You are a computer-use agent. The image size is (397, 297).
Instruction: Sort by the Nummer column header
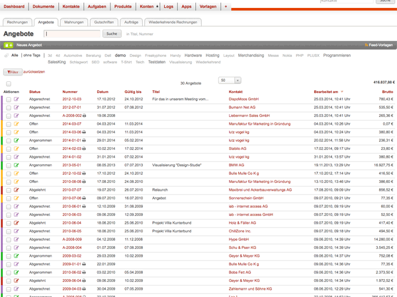[70, 92]
